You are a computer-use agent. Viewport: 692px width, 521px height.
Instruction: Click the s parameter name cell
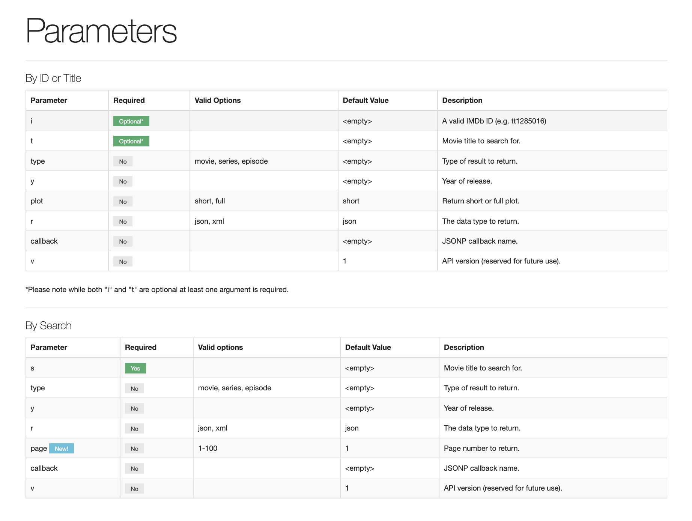33,368
